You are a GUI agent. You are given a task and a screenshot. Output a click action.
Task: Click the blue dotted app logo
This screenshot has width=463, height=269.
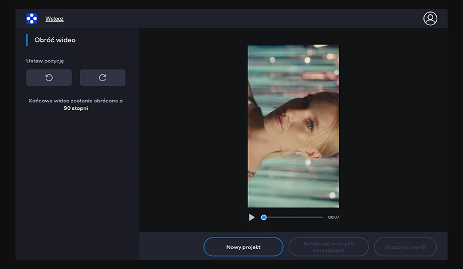point(32,18)
